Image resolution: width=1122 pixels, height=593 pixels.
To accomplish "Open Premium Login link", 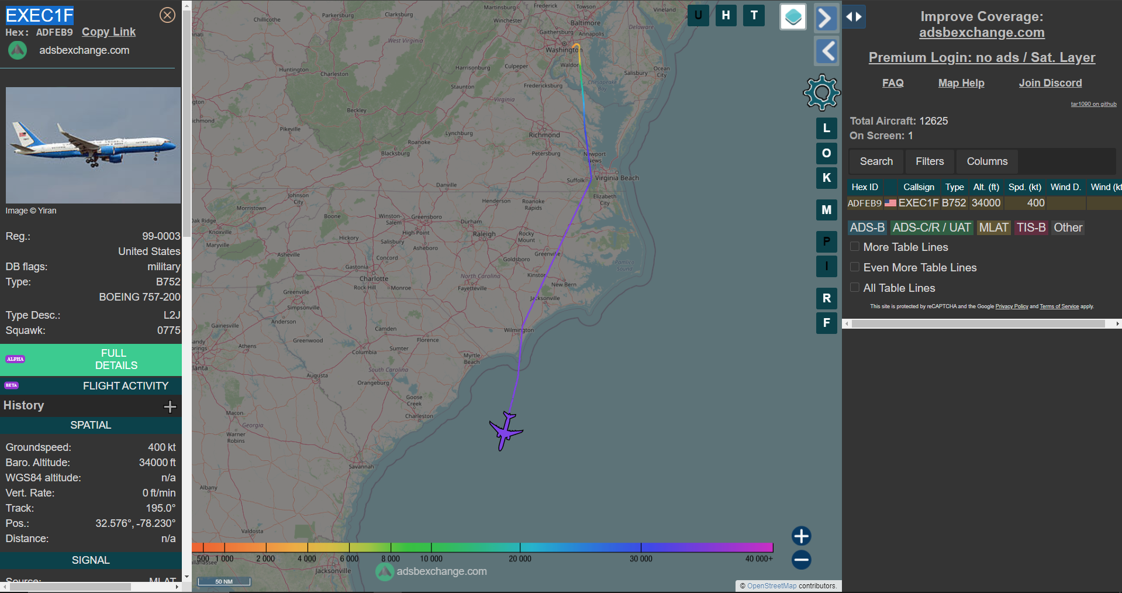I will click(982, 57).
